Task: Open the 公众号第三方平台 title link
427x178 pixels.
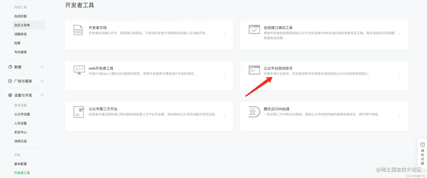Action: click(x=103, y=109)
